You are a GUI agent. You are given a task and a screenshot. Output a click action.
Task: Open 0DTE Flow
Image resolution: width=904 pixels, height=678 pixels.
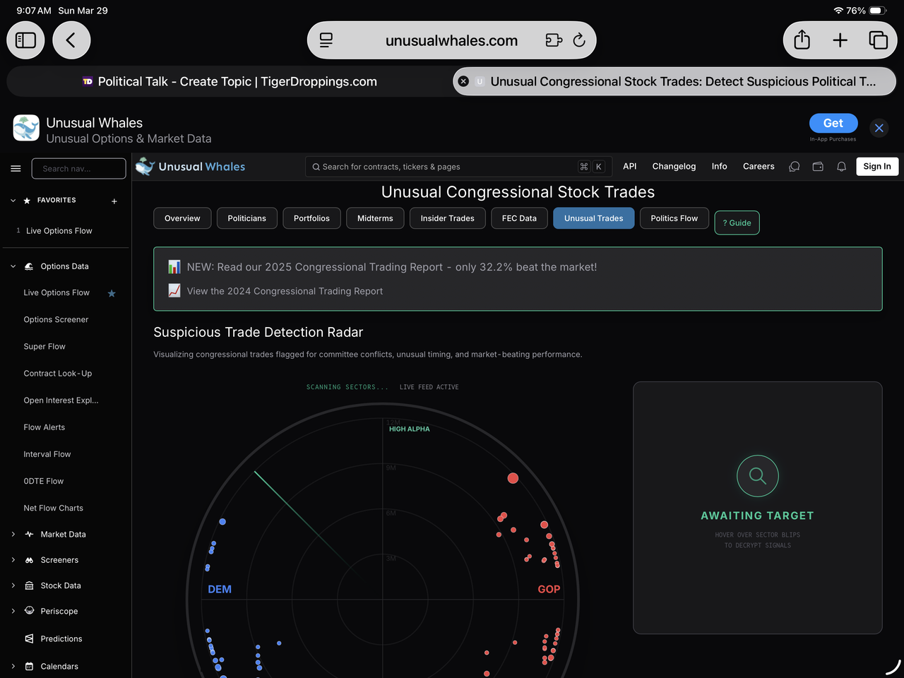(x=44, y=481)
